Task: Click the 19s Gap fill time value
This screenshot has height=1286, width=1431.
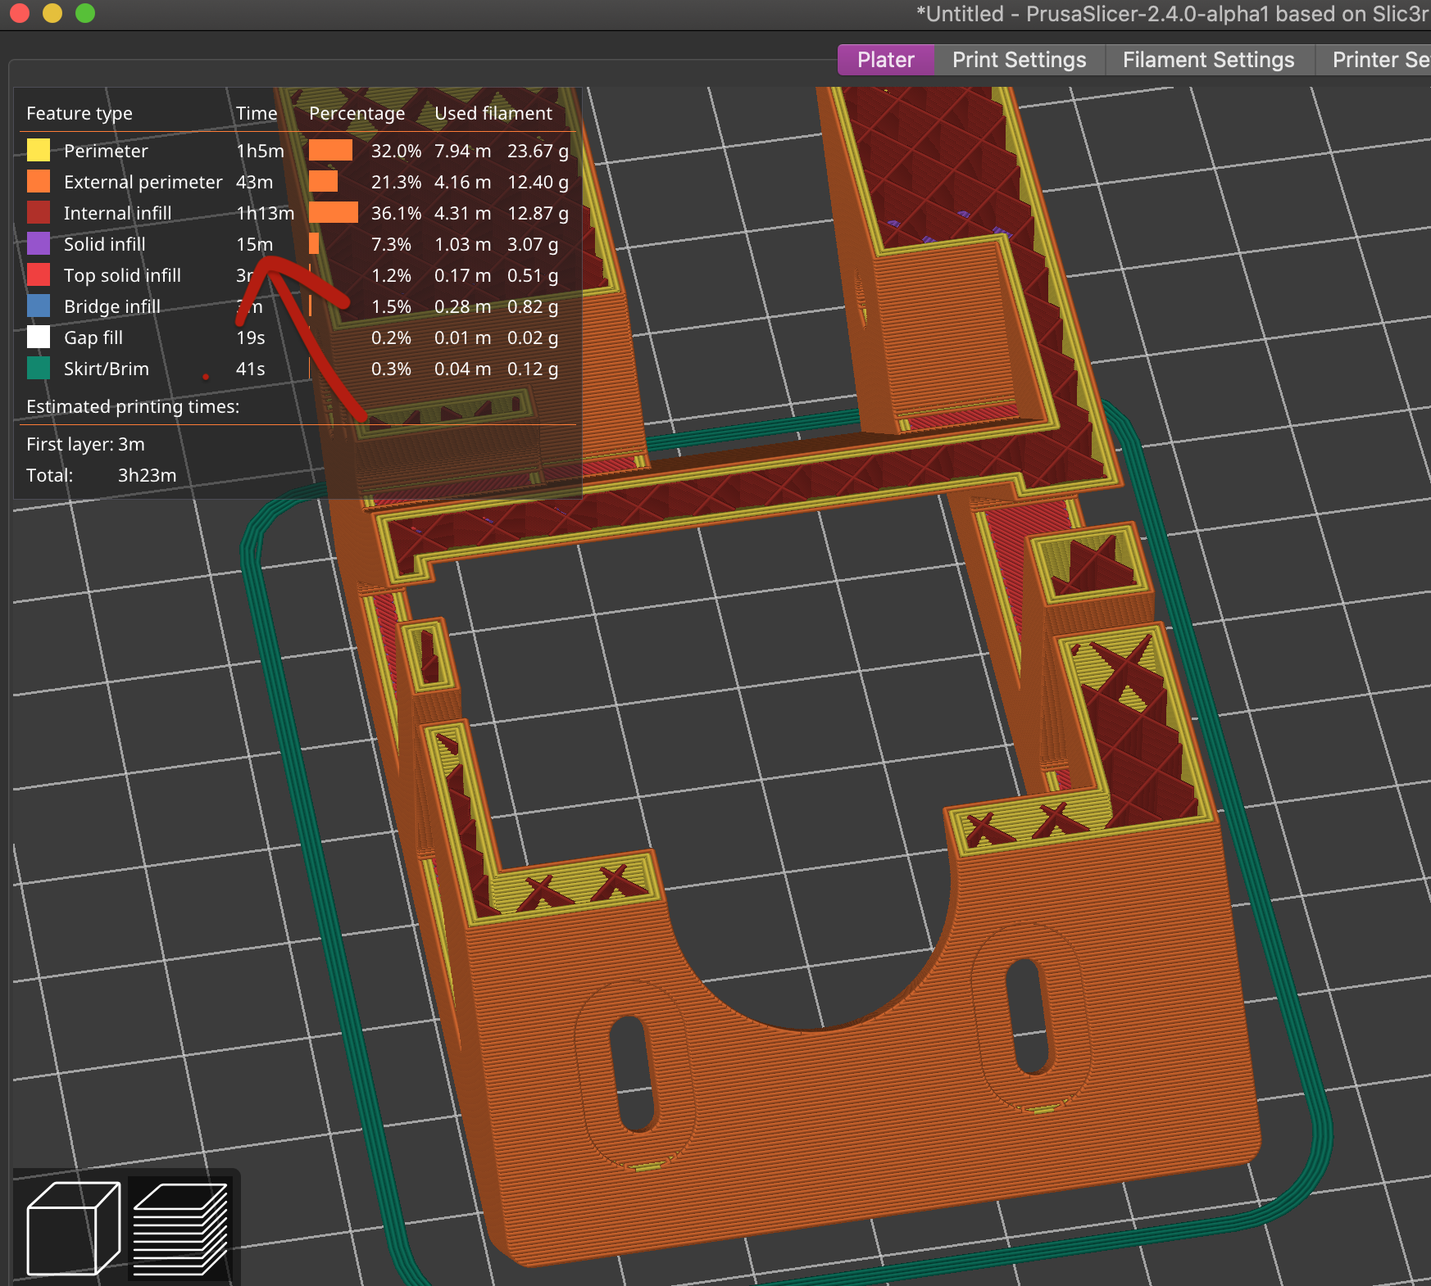Action: coord(250,337)
